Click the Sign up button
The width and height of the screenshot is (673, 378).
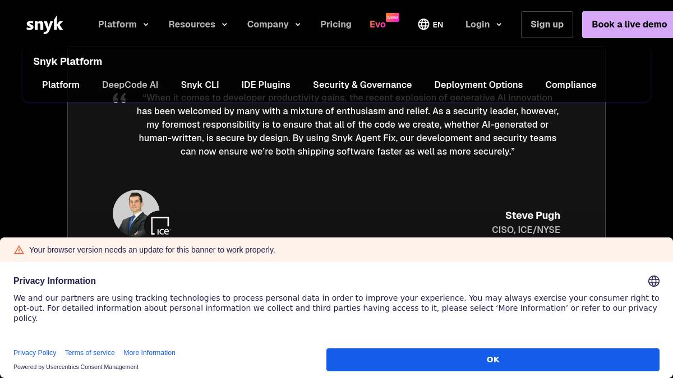click(547, 25)
